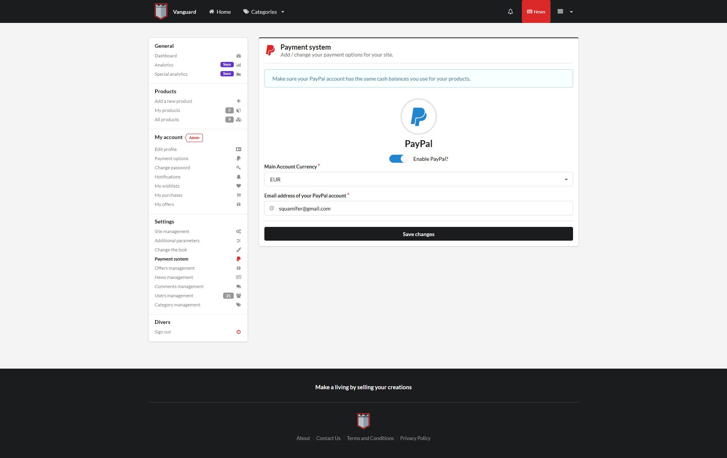Click the Analytics bar chart icon
The image size is (727, 458).
(238, 65)
